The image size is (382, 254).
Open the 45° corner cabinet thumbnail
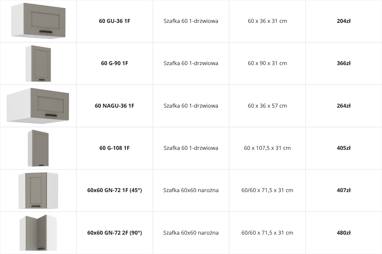click(x=38, y=190)
